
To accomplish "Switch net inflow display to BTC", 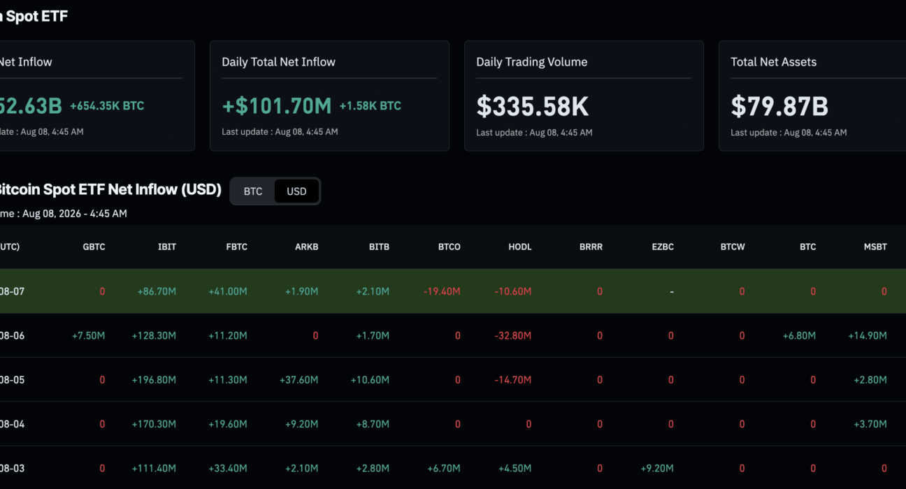I will point(253,191).
